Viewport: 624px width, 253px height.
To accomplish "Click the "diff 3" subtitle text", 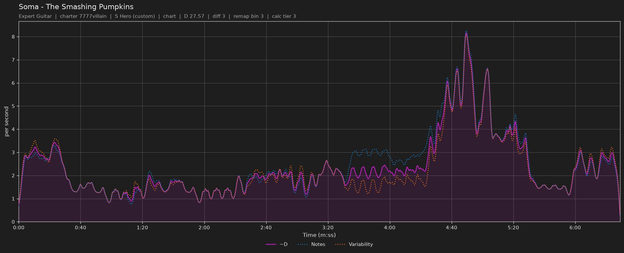I will tap(219, 16).
